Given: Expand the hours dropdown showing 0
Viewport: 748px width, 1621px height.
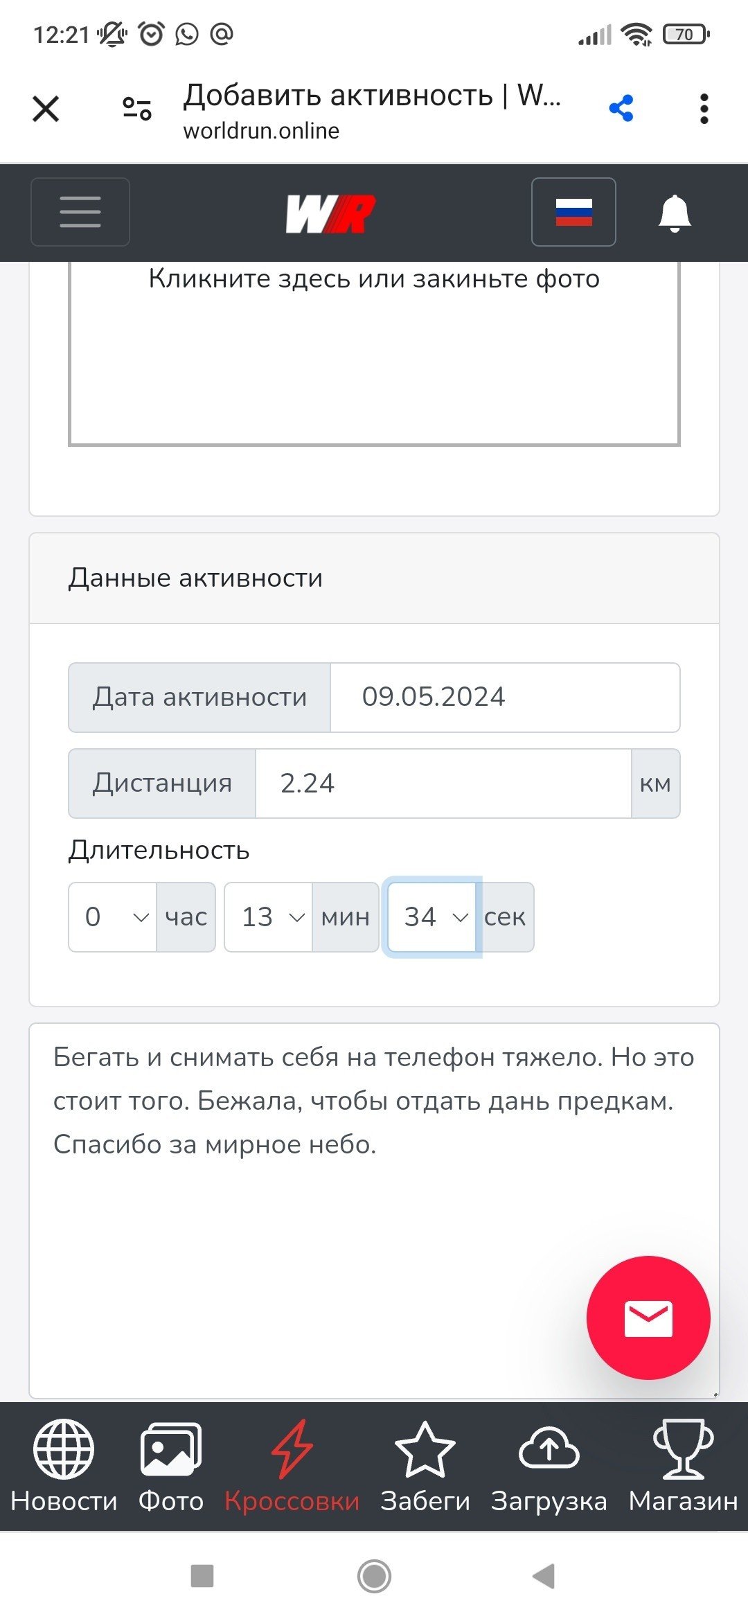Looking at the screenshot, I should tap(113, 917).
